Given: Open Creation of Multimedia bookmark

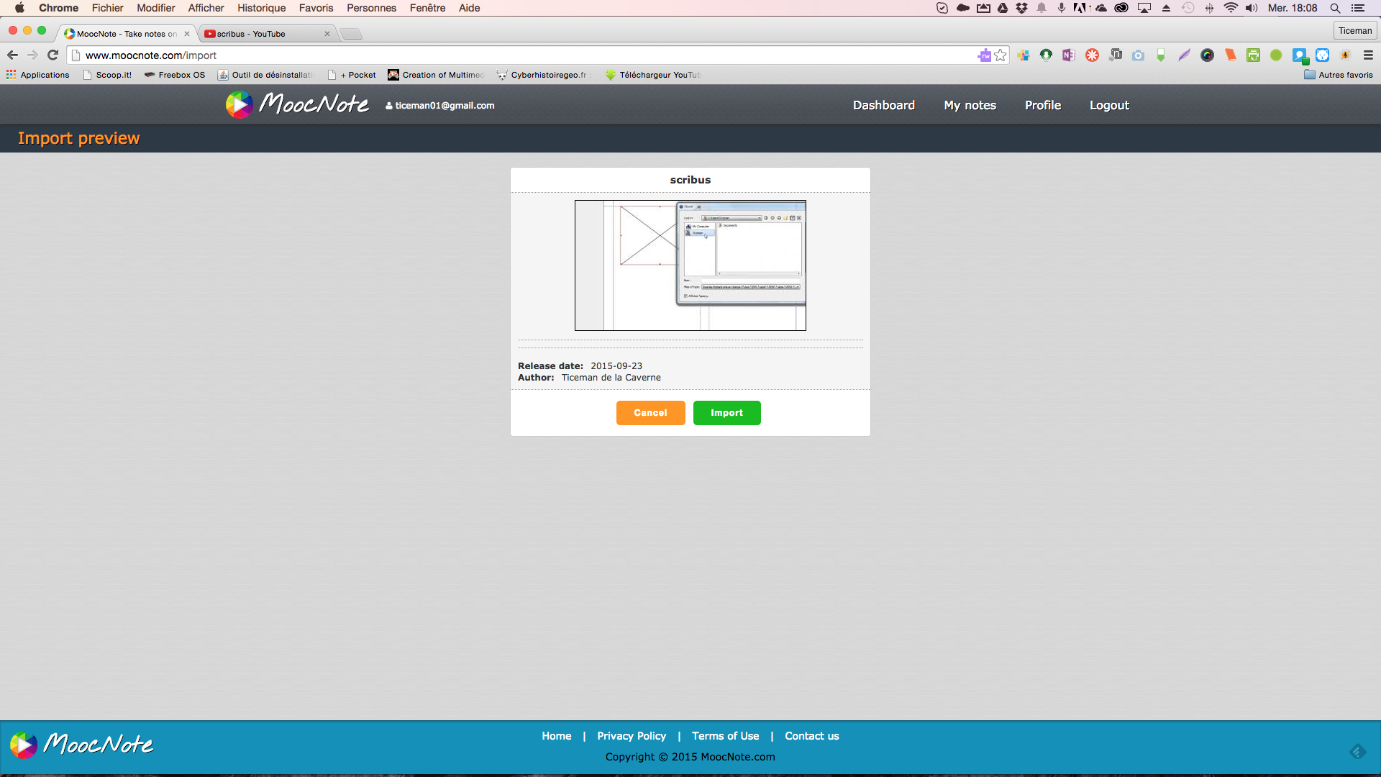Looking at the screenshot, I should click(436, 75).
